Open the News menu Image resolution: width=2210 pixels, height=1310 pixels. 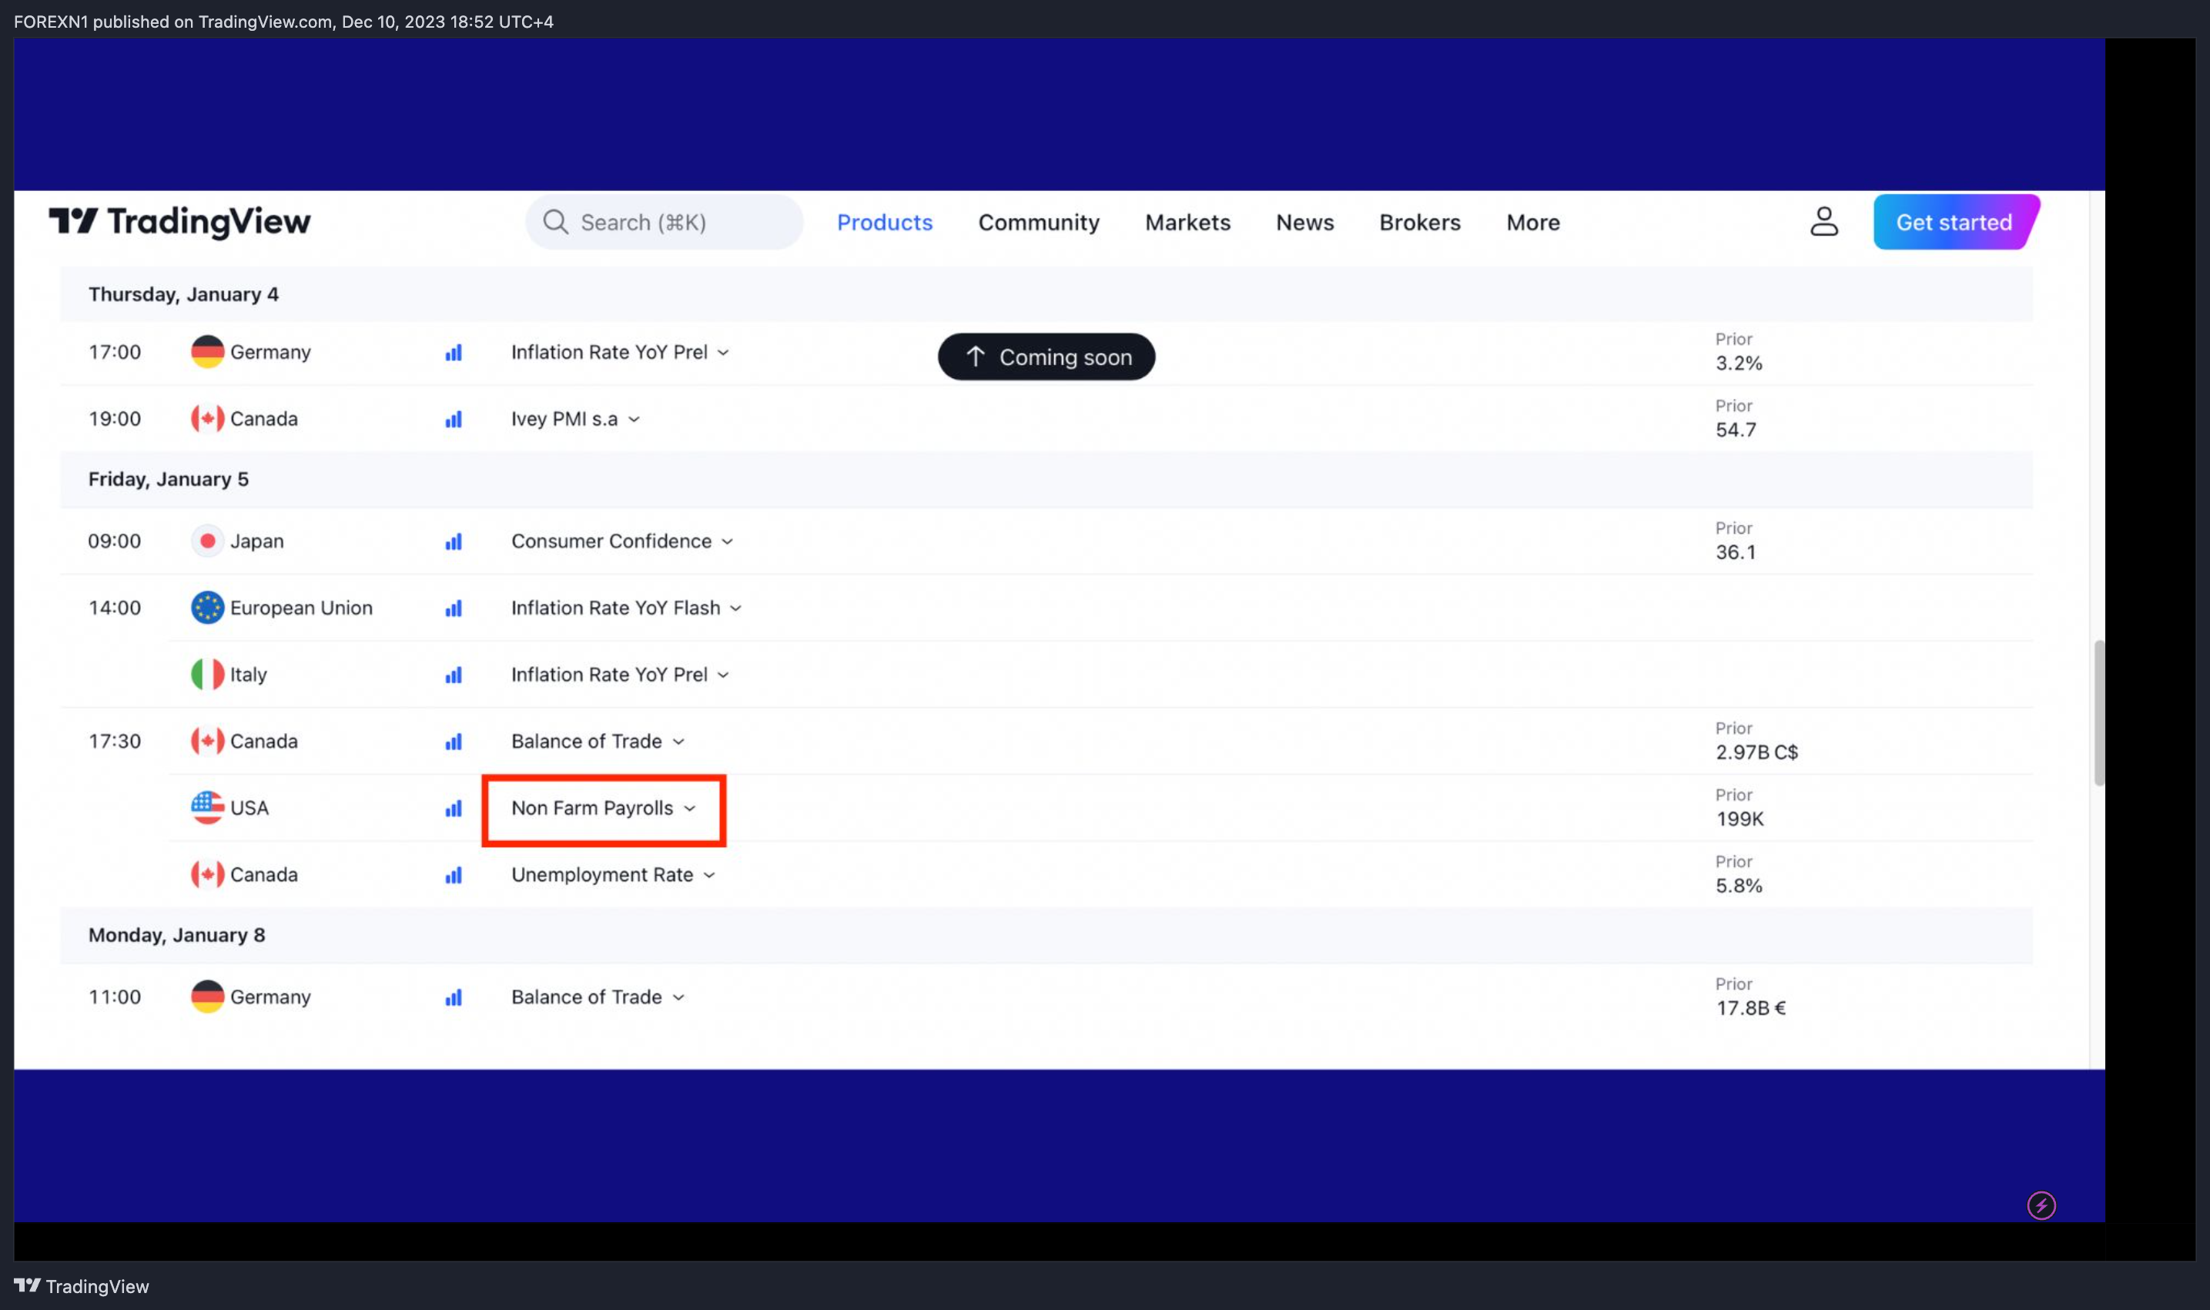coord(1304,223)
